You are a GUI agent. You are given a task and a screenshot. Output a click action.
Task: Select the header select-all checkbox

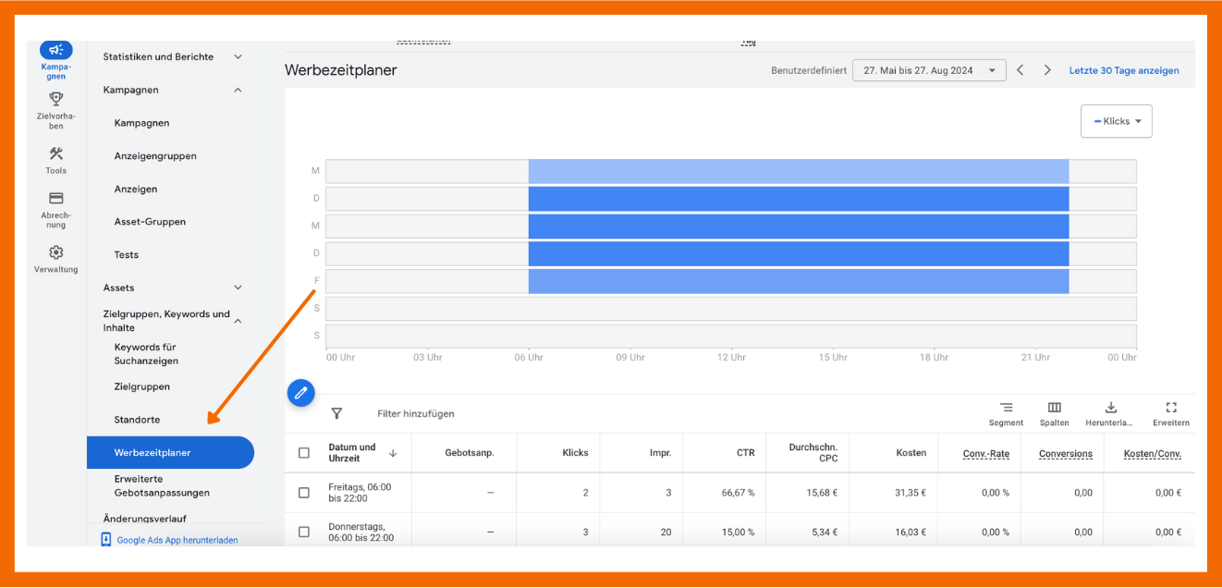[304, 453]
